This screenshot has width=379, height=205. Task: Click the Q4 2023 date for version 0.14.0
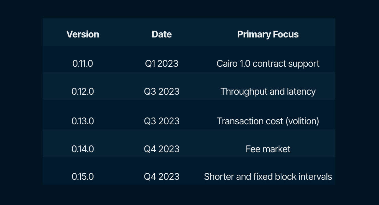pyautogui.click(x=162, y=149)
